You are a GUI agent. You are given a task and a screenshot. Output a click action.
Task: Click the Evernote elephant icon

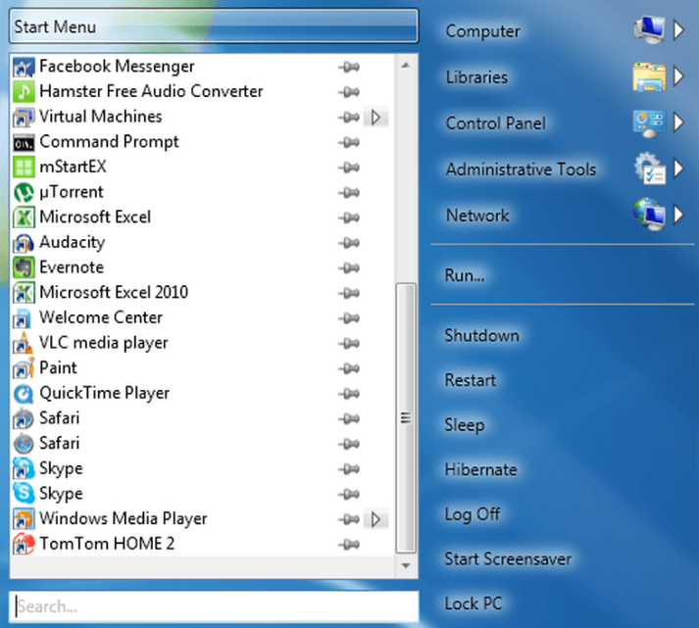pyautogui.click(x=24, y=267)
